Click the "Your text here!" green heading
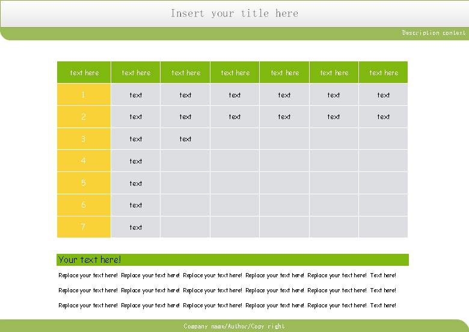The image size is (469, 332). point(233,260)
